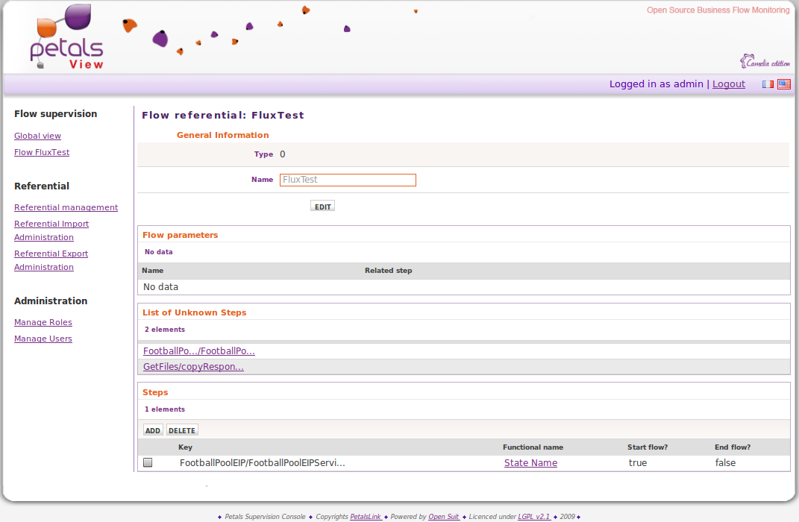Screen dimensions: 799x522
Task: Switch language using the US flag
Action: (x=783, y=84)
